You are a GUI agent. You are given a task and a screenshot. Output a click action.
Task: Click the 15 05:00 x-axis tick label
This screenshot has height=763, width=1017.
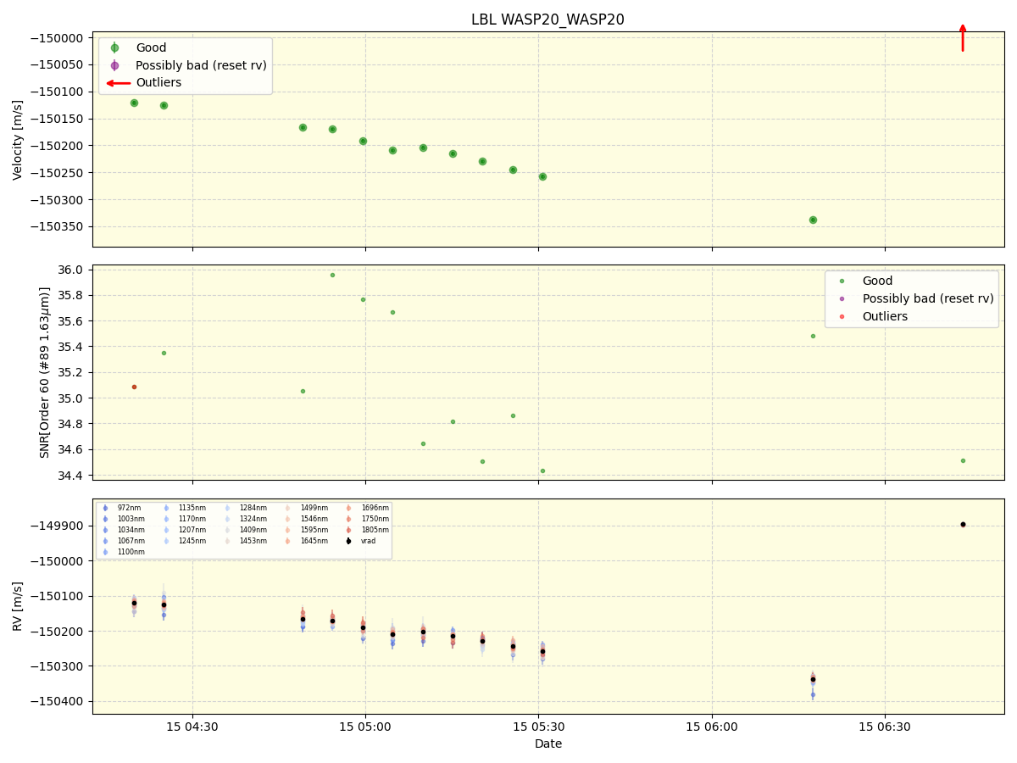(365, 727)
